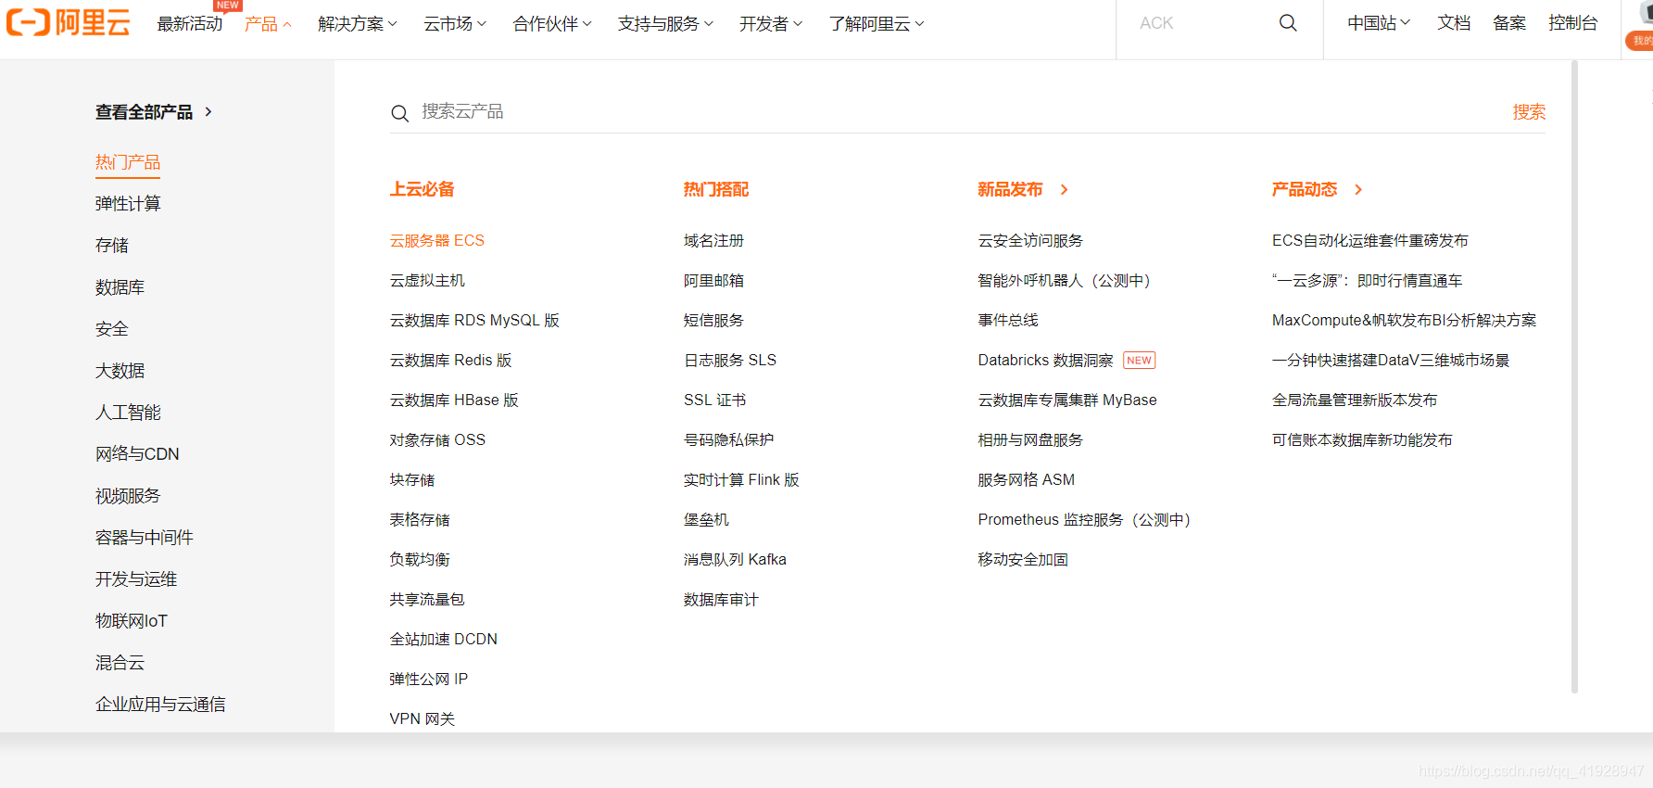Open 实时计算 Flink 版 link
This screenshot has height=788, width=1653.
(x=741, y=480)
